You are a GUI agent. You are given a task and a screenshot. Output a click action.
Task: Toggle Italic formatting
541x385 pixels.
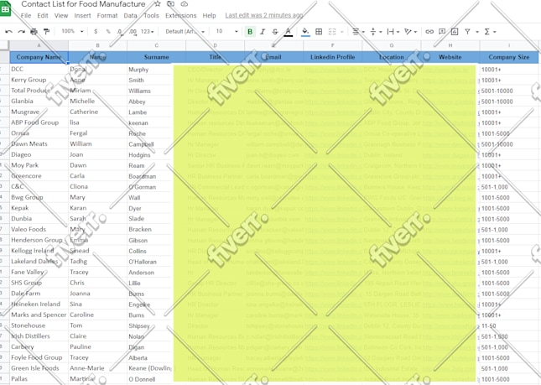coord(263,32)
